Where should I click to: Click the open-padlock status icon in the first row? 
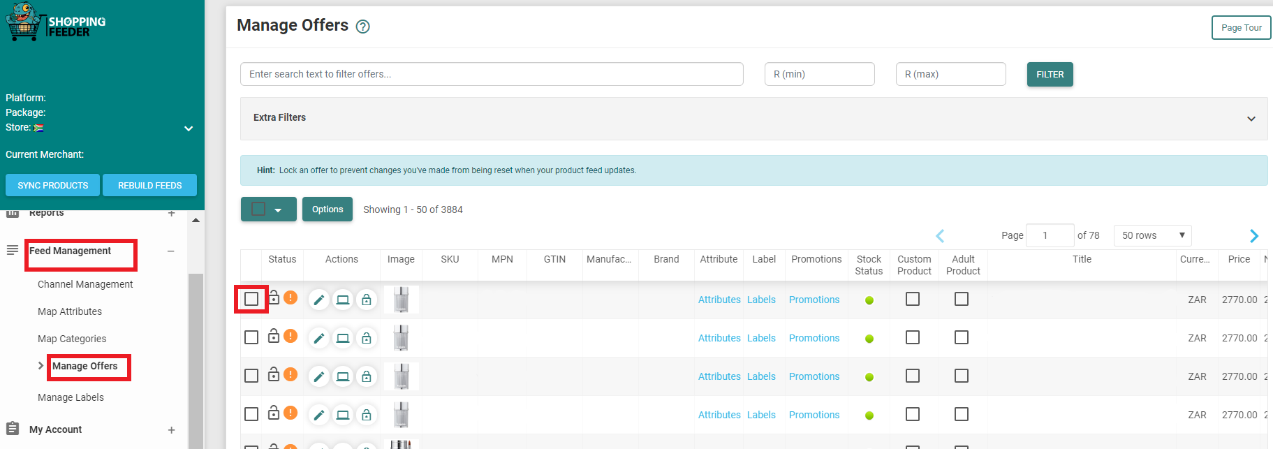pyautogui.click(x=274, y=297)
